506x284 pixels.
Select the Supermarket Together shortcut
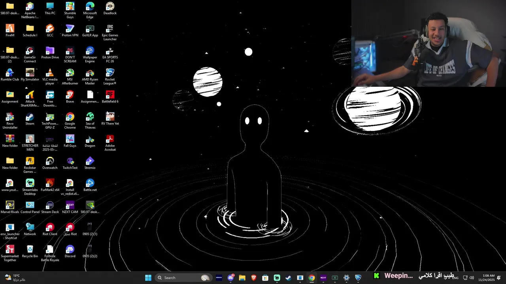pyautogui.click(x=10, y=253)
